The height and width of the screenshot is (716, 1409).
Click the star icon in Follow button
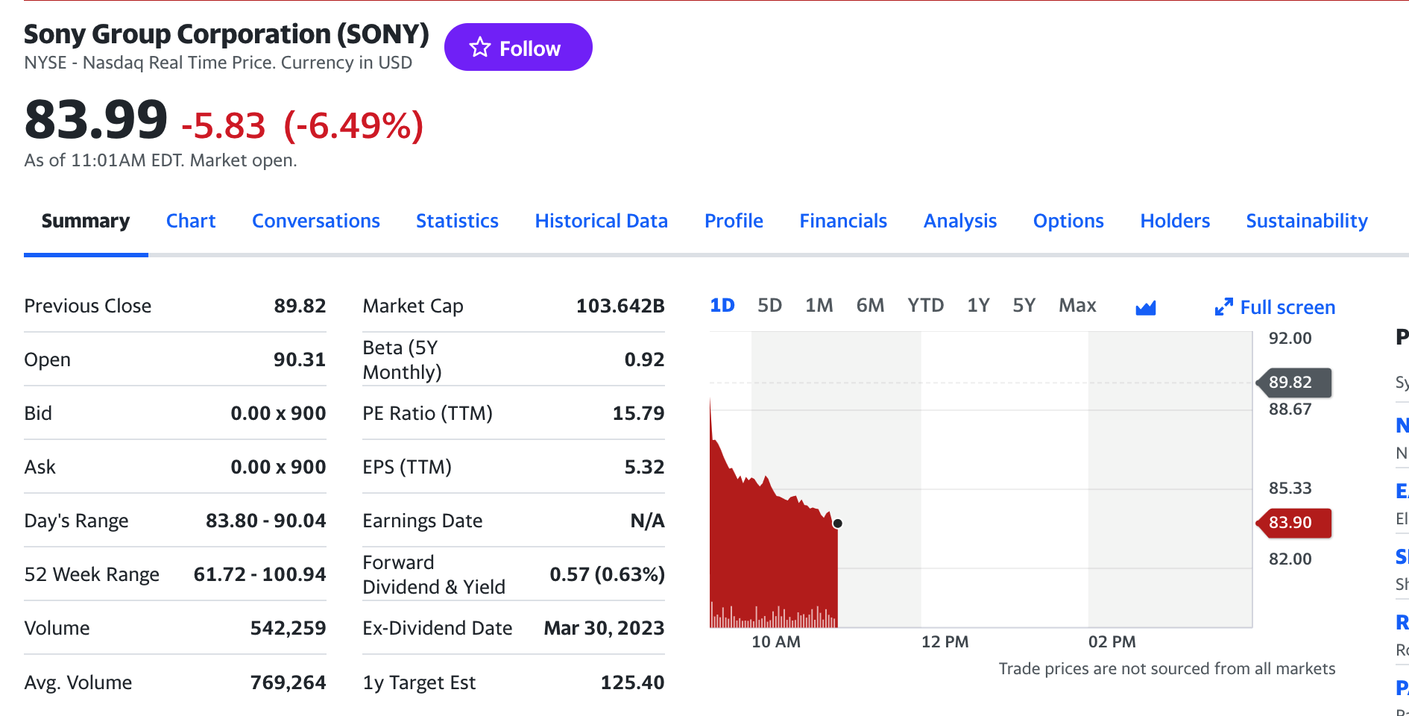480,48
